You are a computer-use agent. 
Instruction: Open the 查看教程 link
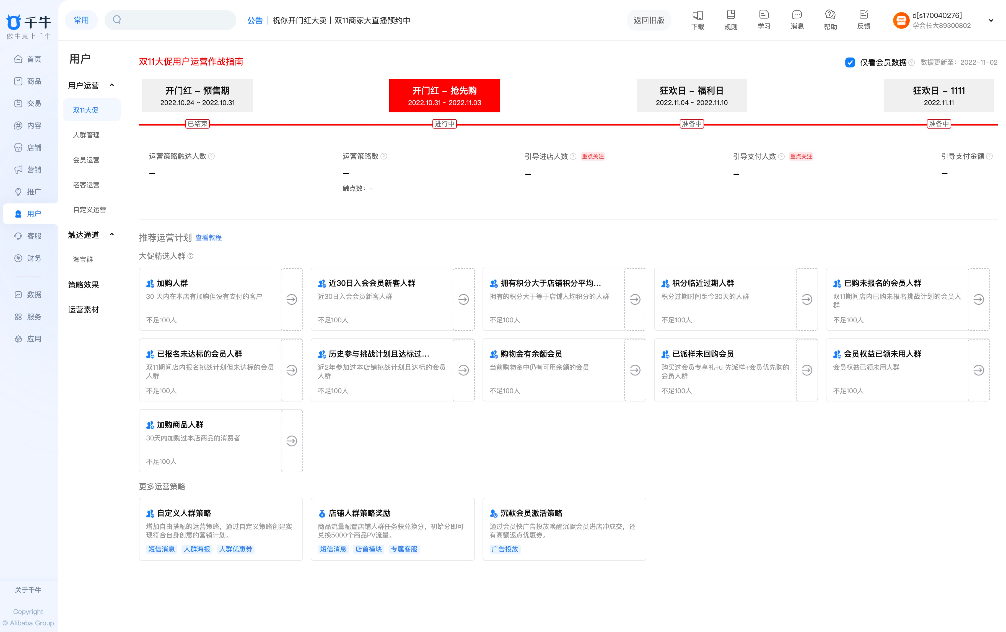(208, 237)
